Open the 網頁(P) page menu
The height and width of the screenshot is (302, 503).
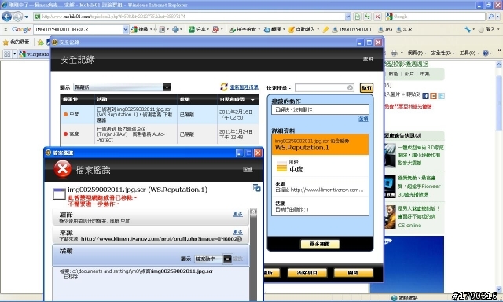click(417, 53)
